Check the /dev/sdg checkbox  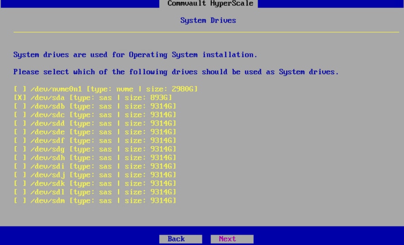tap(20, 149)
